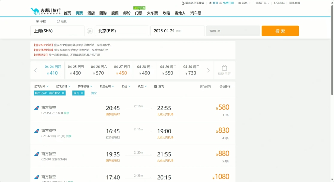The image size is (334, 182).
Task: Go to the 酒店 navigation tab
Action: point(91,13)
